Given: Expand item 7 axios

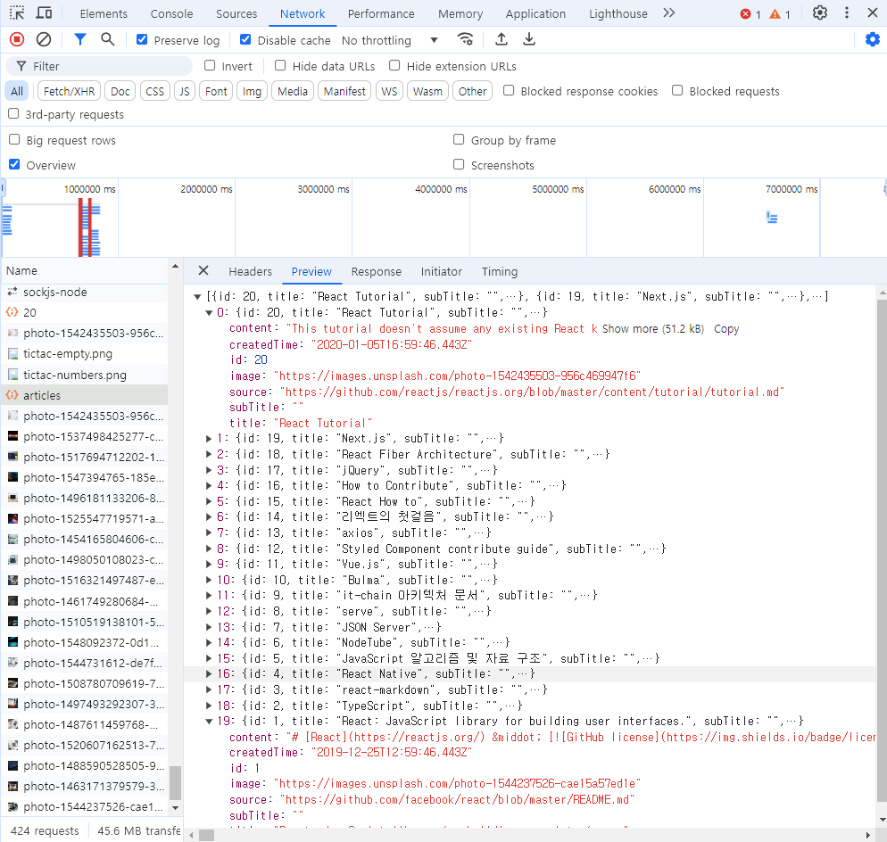Looking at the screenshot, I should (x=209, y=533).
